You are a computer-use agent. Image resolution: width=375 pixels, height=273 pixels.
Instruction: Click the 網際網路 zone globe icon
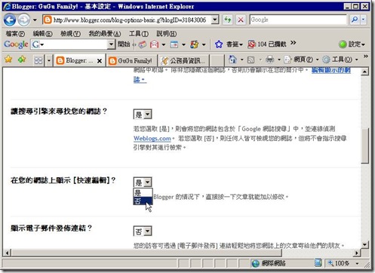[x=255, y=263]
